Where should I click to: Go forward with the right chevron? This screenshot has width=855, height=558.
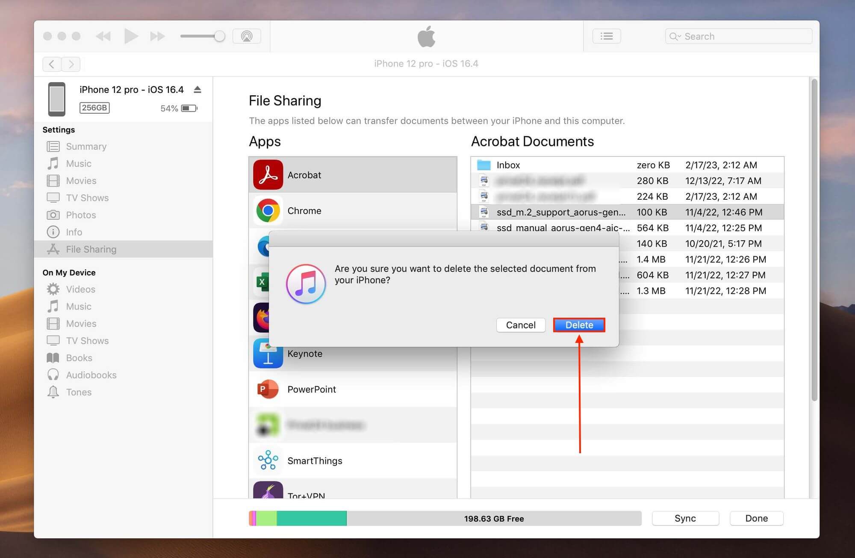pos(71,64)
